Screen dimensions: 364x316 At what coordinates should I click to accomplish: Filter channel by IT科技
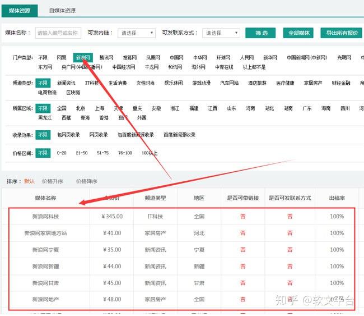[x=92, y=83]
